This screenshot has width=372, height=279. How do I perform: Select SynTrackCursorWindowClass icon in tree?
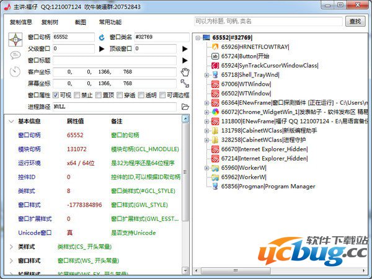[x=215, y=66]
